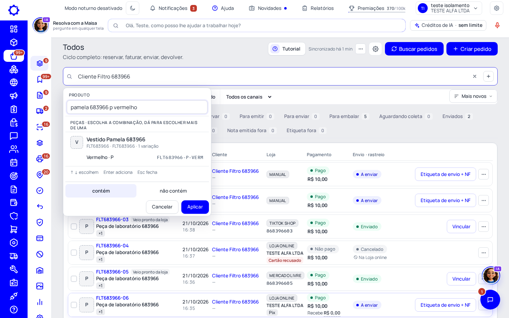Screen dimensions: 509x318
Task: Open the Ajuda help menu item
Action: [x=223, y=8]
